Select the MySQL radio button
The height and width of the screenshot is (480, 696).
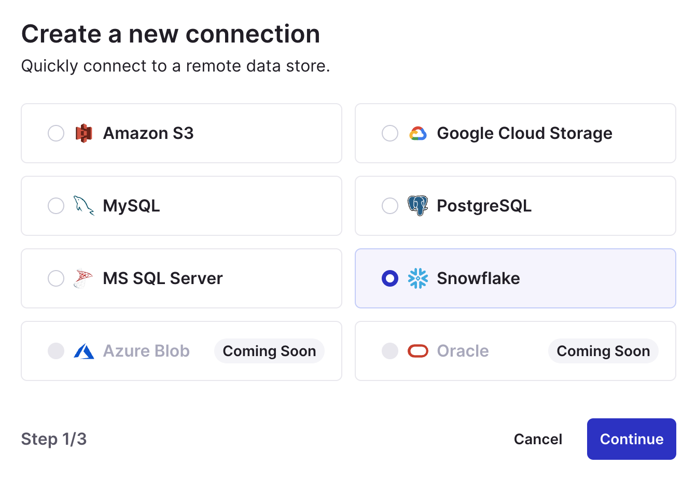point(56,206)
